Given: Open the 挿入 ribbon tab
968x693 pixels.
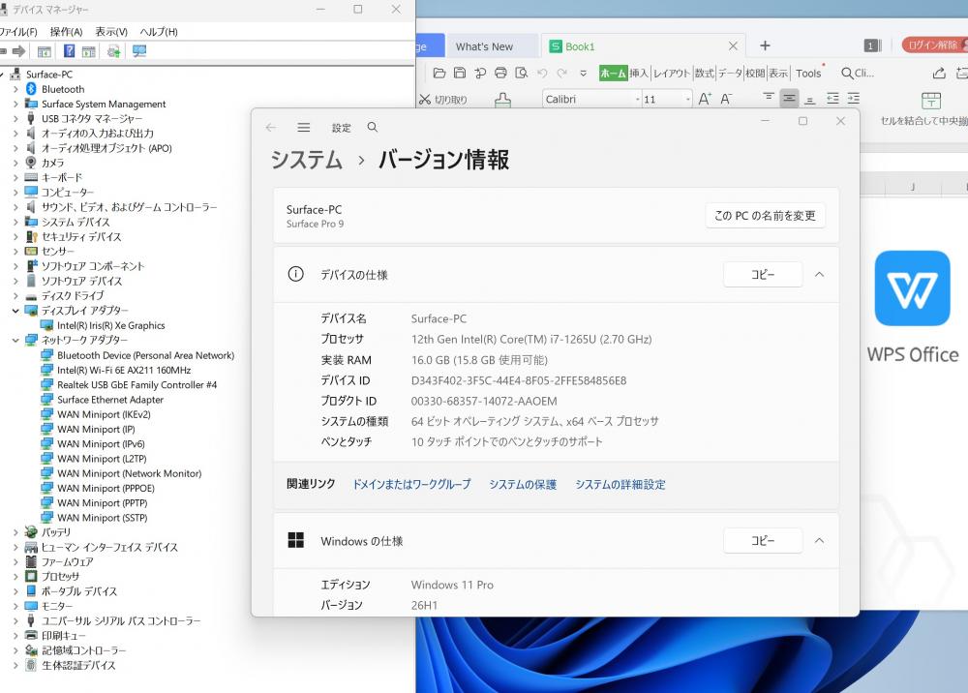Looking at the screenshot, I should click(638, 73).
